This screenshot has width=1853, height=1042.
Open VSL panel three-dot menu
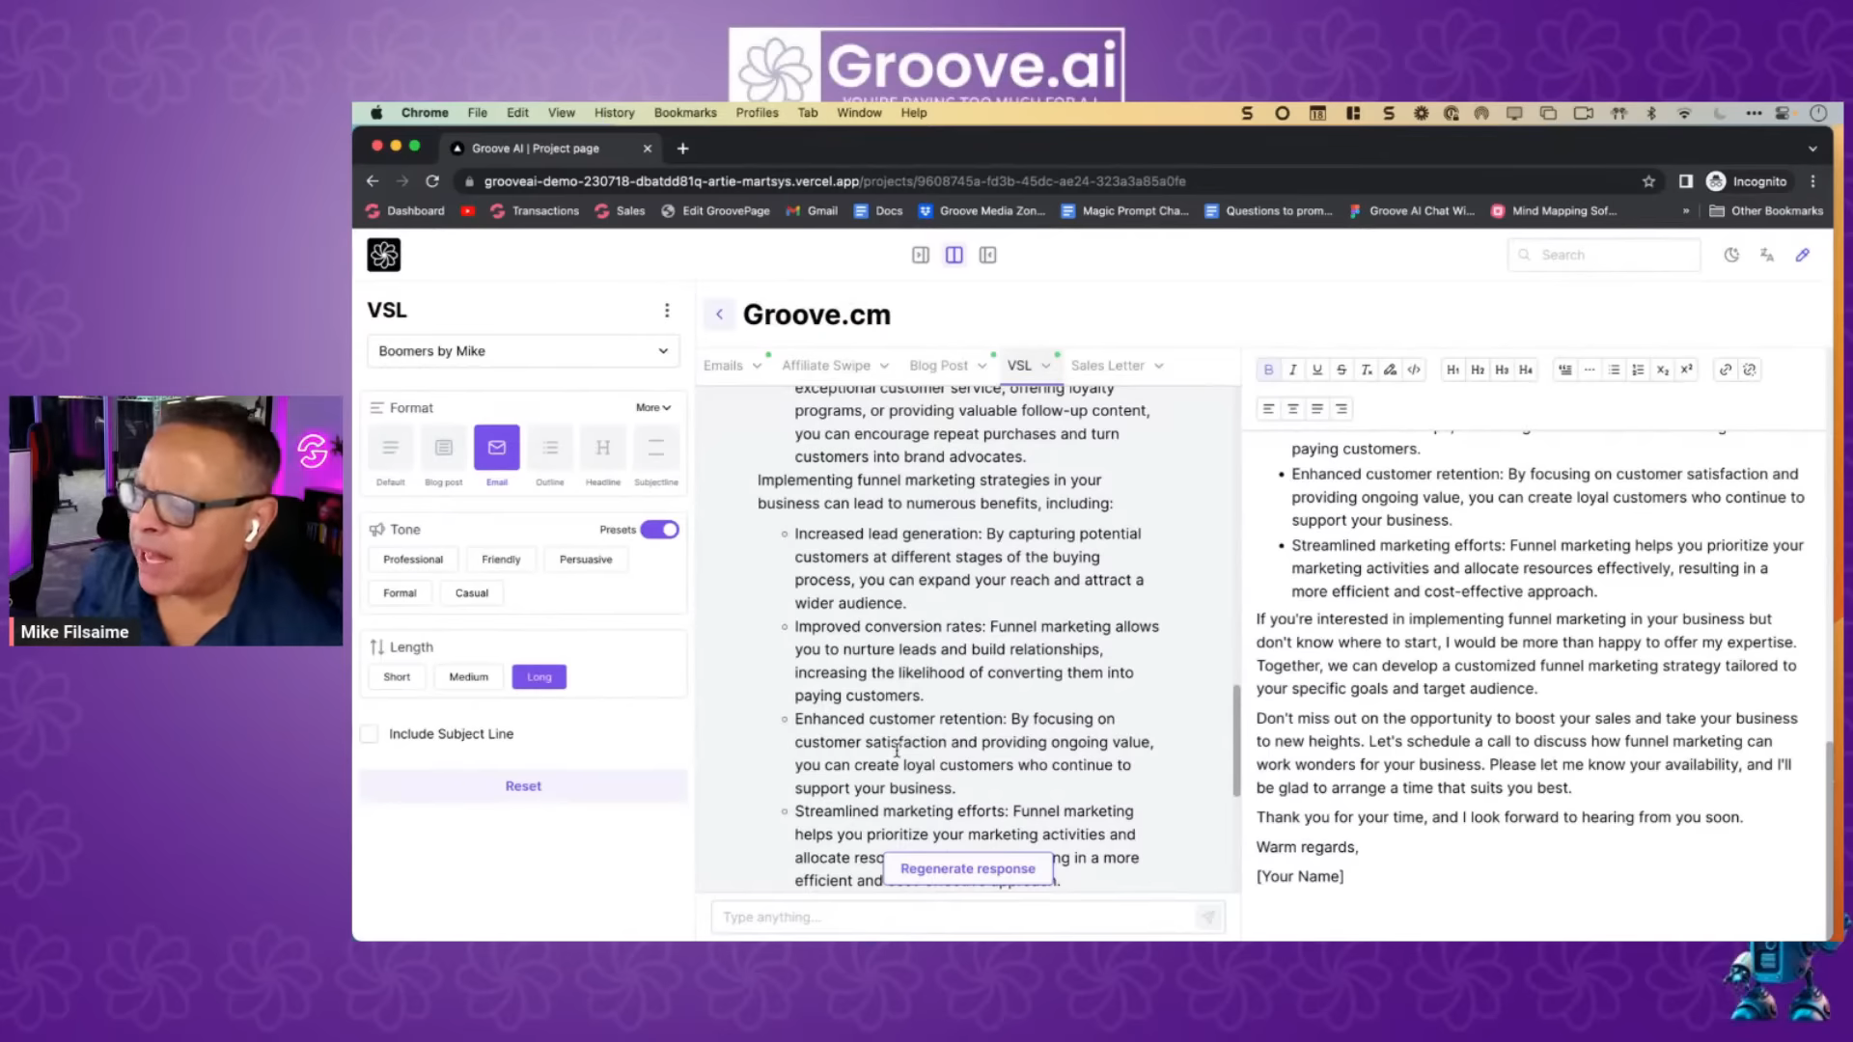pyautogui.click(x=667, y=310)
